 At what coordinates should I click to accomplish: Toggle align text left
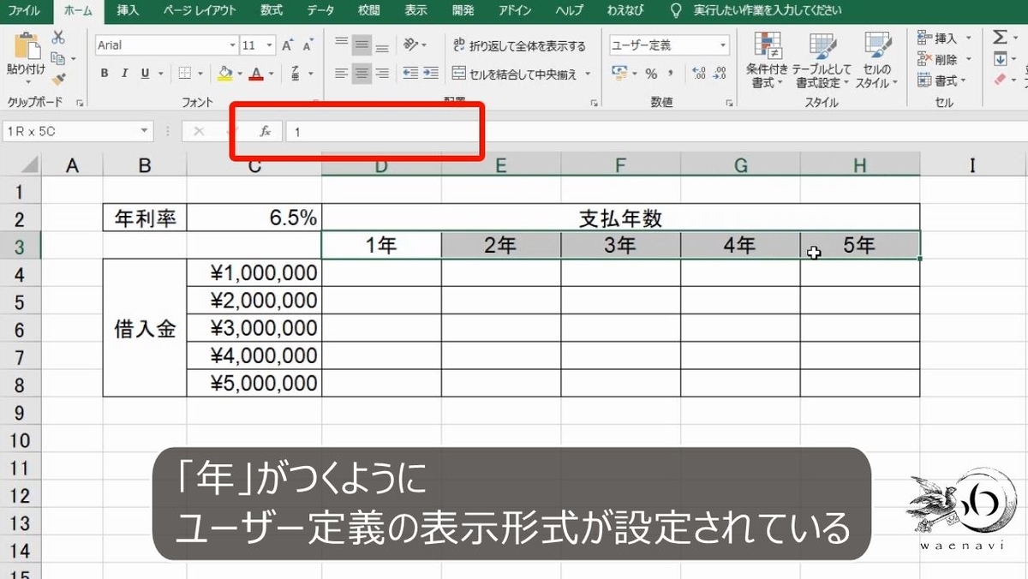[x=342, y=74]
